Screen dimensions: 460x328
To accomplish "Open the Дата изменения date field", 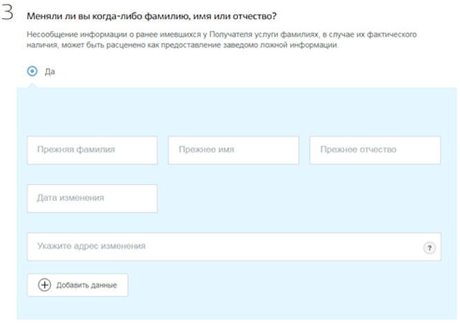I will (x=92, y=198).
